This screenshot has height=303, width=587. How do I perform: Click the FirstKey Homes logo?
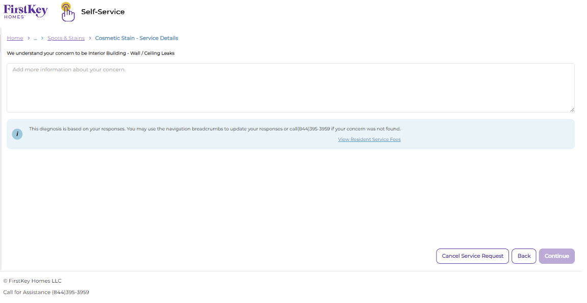(x=25, y=11)
